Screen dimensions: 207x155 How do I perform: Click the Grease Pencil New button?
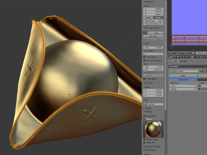[x=156, y=33]
